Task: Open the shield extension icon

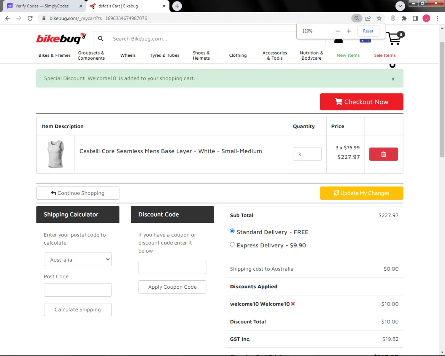Action: pyautogui.click(x=393, y=18)
